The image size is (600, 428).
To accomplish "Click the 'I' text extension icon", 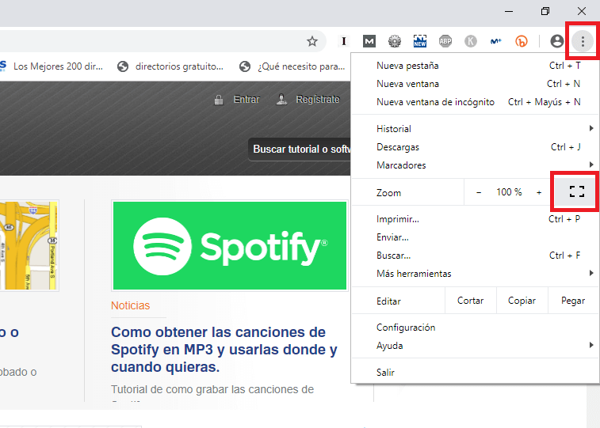I will click(x=344, y=41).
